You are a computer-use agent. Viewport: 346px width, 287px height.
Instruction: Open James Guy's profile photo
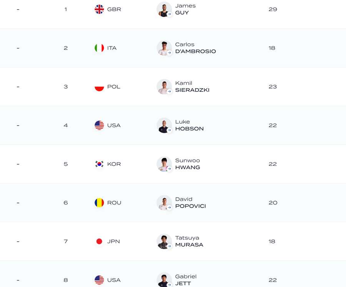[164, 9]
